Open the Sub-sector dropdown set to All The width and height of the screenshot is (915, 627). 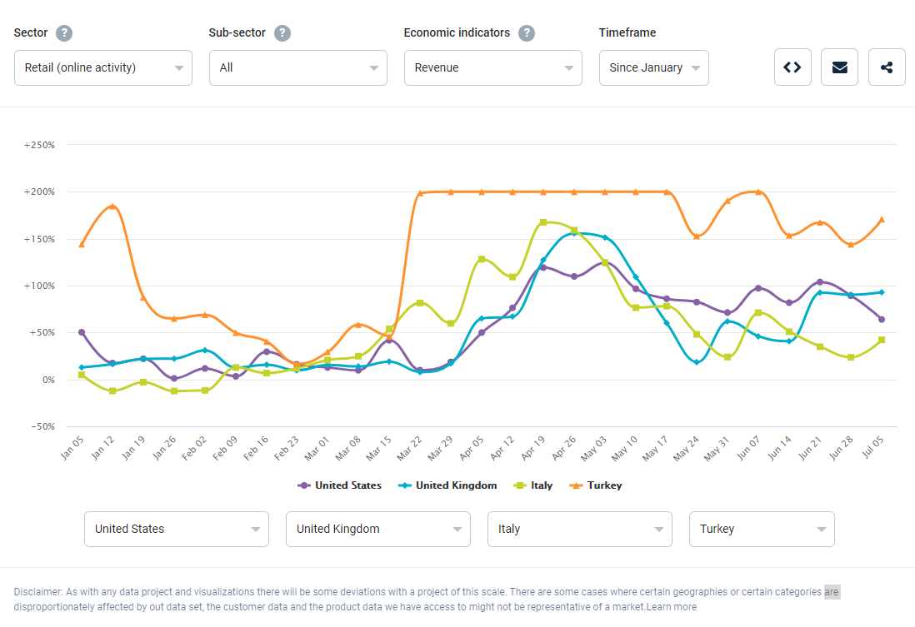click(298, 67)
